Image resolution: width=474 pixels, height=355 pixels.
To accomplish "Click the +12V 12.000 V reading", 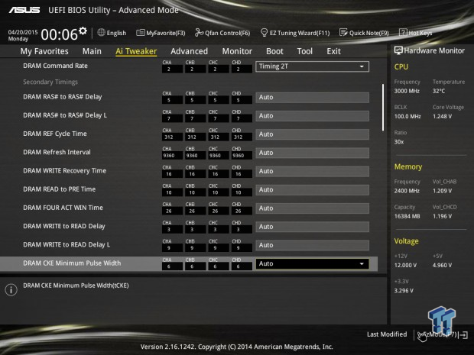I will pyautogui.click(x=405, y=266).
